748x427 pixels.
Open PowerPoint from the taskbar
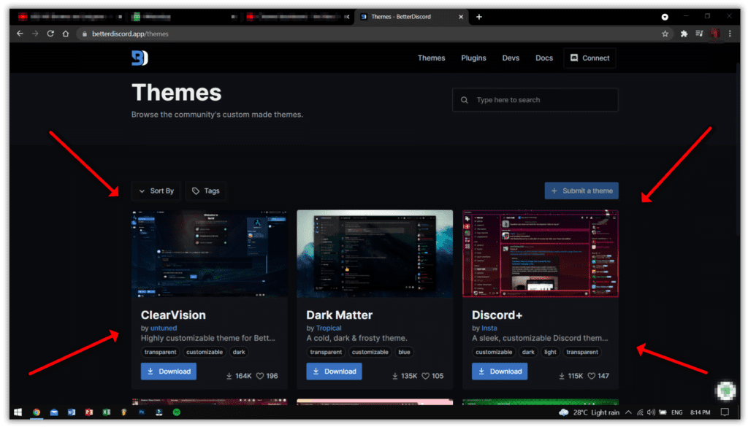pos(88,412)
